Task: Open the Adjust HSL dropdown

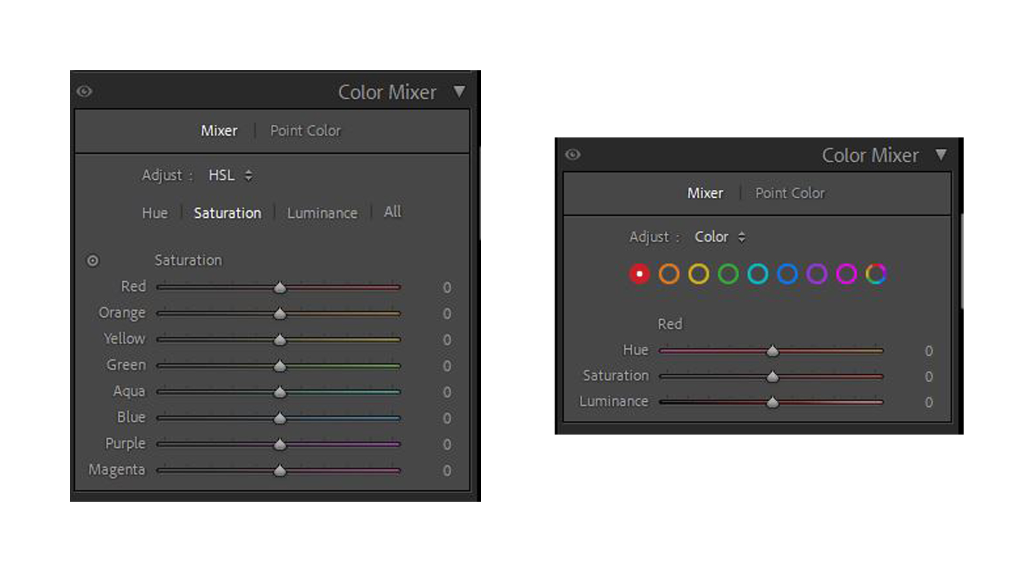Action: 230,176
